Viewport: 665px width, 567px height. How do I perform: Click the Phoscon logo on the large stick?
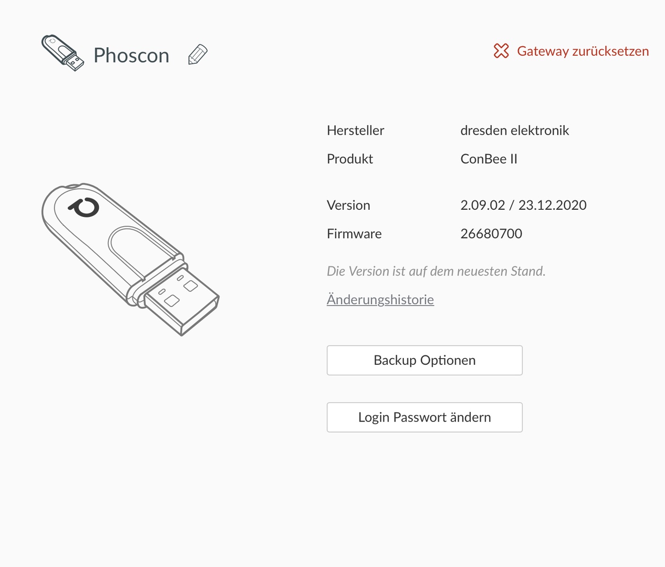(84, 207)
